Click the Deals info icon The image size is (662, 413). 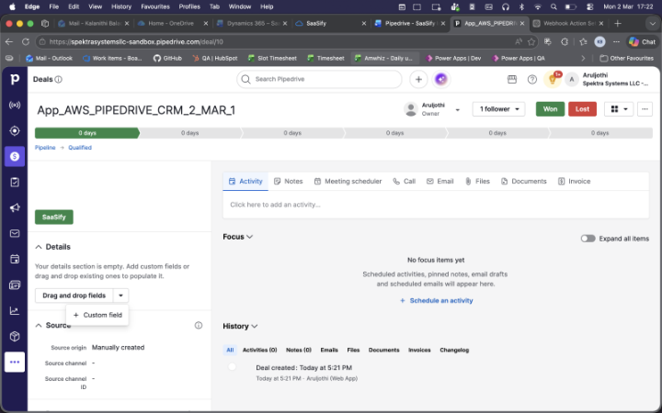pyautogui.click(x=59, y=79)
